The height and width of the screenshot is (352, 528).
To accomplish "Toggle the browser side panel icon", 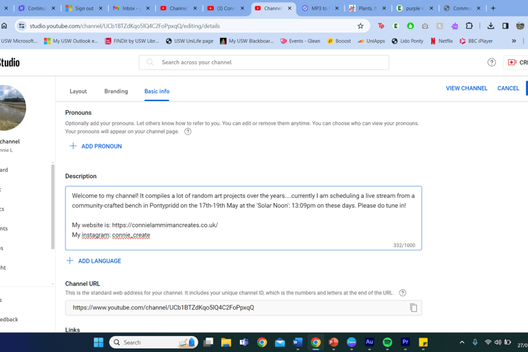I will 505,26.
